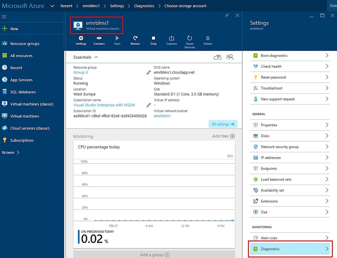Go to Settings in breadcrumb

coord(117,6)
